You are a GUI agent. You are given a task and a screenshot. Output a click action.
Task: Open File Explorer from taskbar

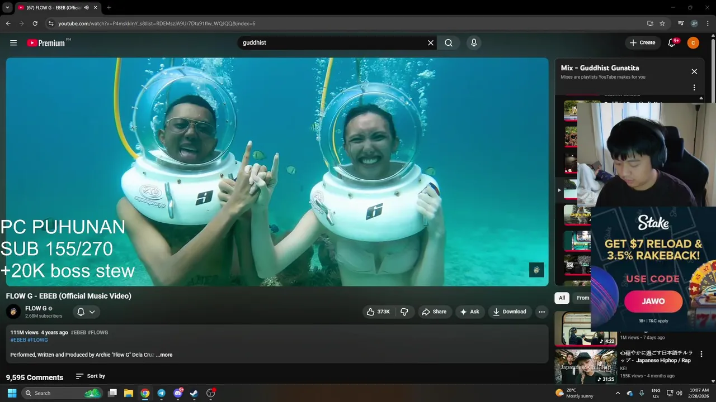coord(129,393)
